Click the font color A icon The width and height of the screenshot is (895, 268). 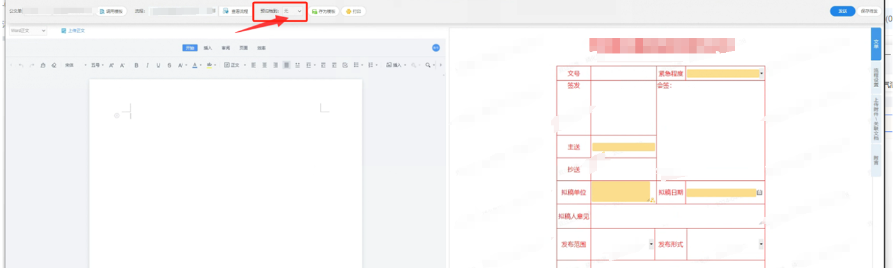(x=195, y=65)
